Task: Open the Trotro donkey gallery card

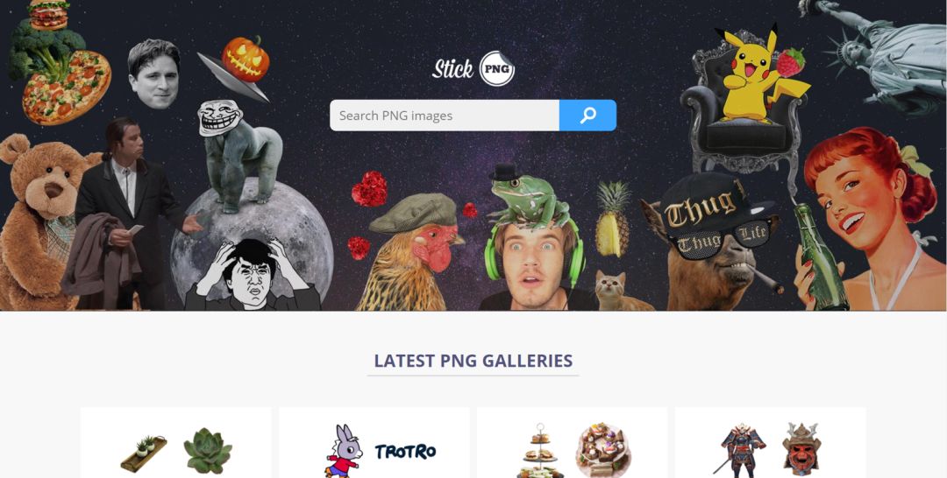Action: point(374,442)
